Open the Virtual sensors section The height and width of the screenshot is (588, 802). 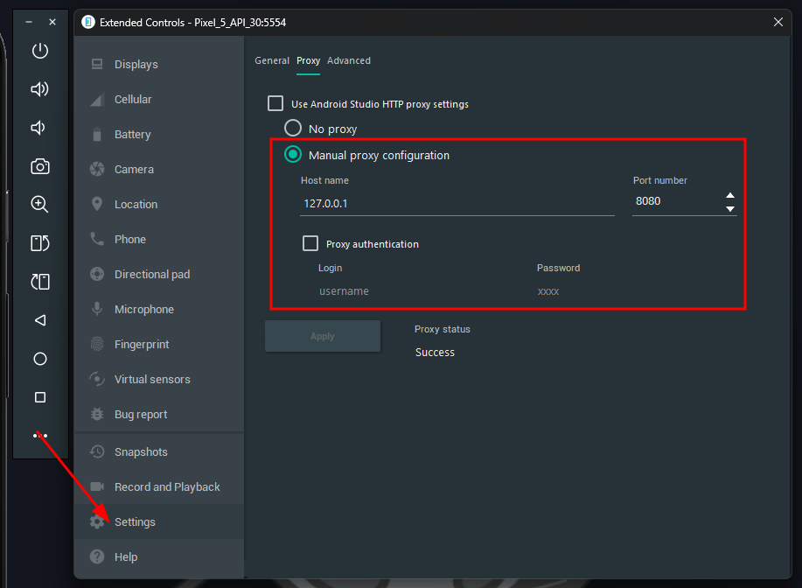click(152, 380)
